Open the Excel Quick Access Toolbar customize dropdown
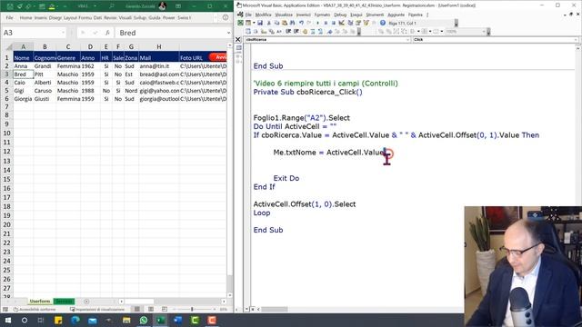 coord(65,6)
